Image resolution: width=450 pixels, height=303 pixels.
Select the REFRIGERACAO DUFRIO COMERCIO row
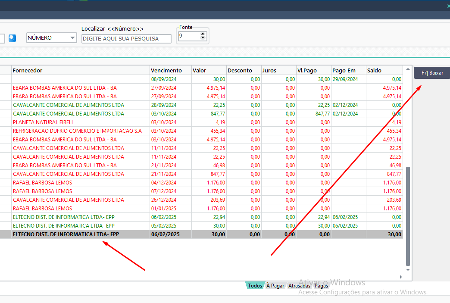201,131
